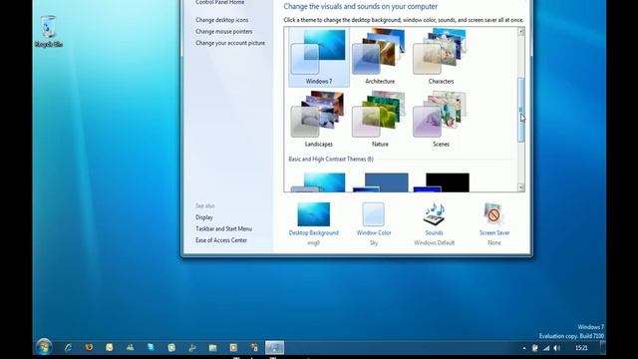Select the Recycle Bin desktop icon

click(x=48, y=31)
